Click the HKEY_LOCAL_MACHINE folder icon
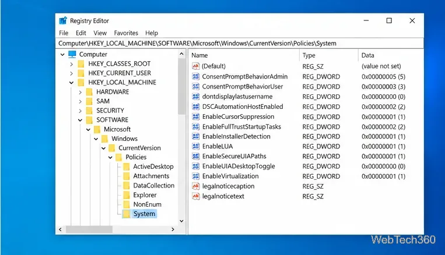 click(81, 83)
